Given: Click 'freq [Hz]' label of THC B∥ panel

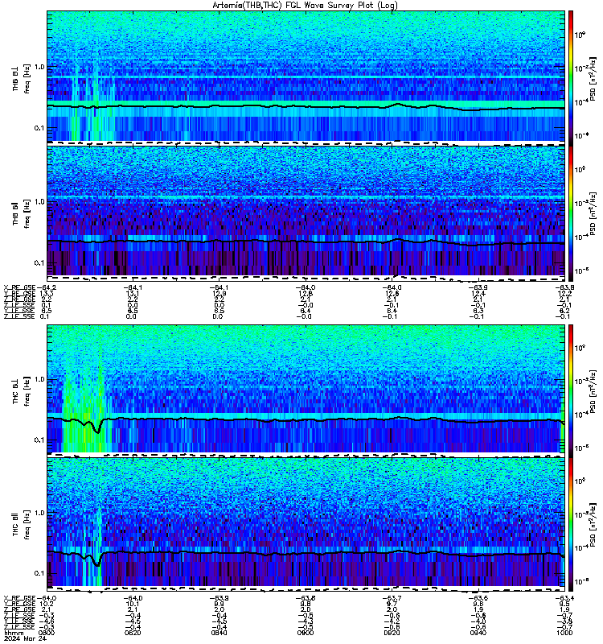Looking at the screenshot, I should 27,524.
